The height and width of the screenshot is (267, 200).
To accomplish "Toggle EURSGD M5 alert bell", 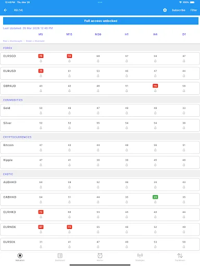I will coord(41,61).
